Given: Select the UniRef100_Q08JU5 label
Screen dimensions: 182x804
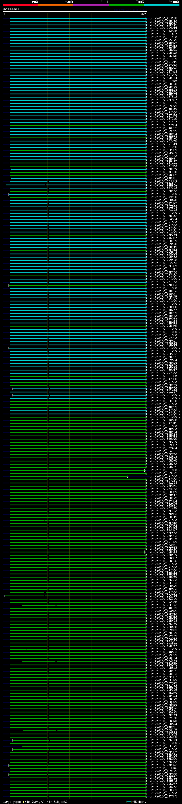Looking at the screenshot, I should tap(163, 731).
